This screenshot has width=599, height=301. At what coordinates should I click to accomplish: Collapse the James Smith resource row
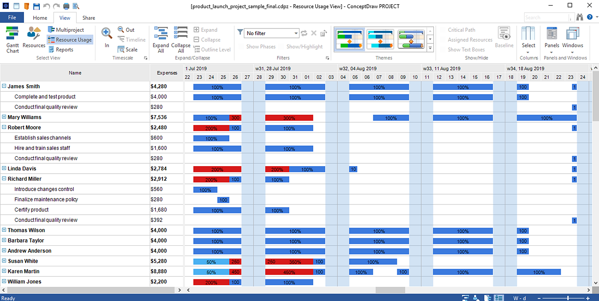pyautogui.click(x=4, y=86)
